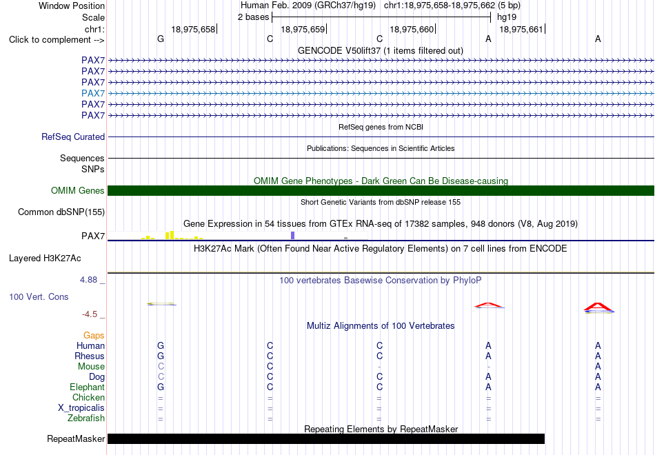The width and height of the screenshot is (655, 455).
Task: Open the 'RefSeq genes from NCBI' title
Action: click(381, 127)
